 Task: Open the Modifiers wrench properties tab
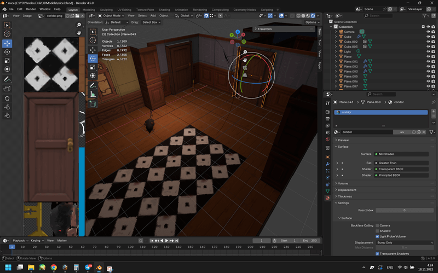tap(328, 164)
